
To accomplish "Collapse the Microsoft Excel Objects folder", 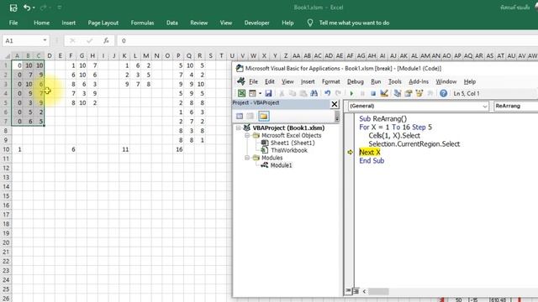I will (x=246, y=135).
